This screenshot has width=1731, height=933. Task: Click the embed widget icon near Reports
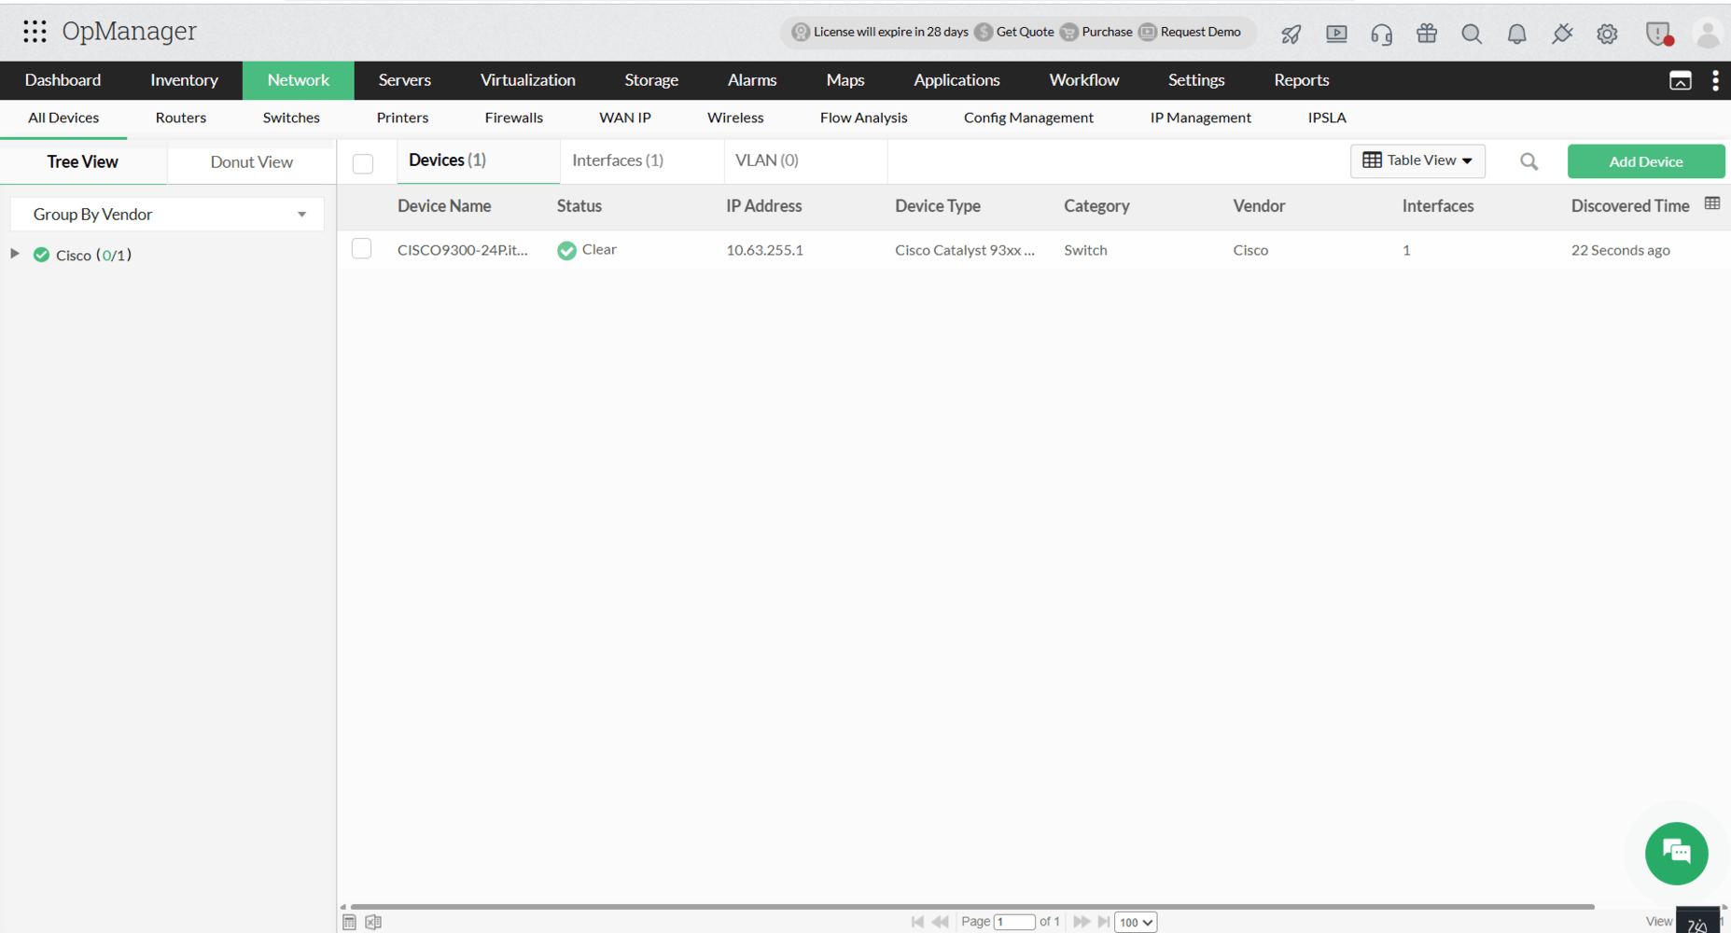pyautogui.click(x=1680, y=80)
